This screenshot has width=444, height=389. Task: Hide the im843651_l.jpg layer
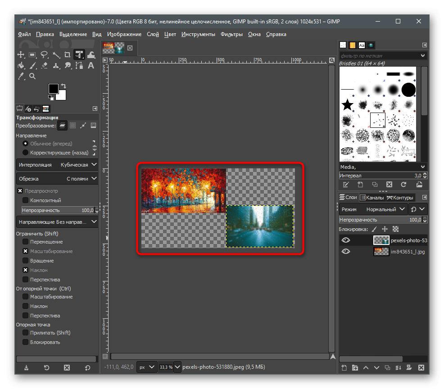point(346,251)
